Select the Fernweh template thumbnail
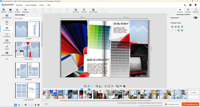 pyautogui.click(x=27, y=29)
